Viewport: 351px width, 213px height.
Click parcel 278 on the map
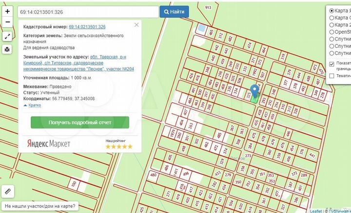click(x=323, y=94)
